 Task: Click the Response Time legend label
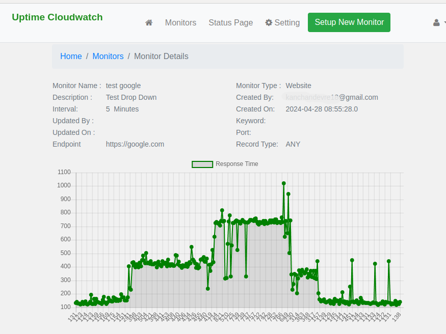click(237, 164)
